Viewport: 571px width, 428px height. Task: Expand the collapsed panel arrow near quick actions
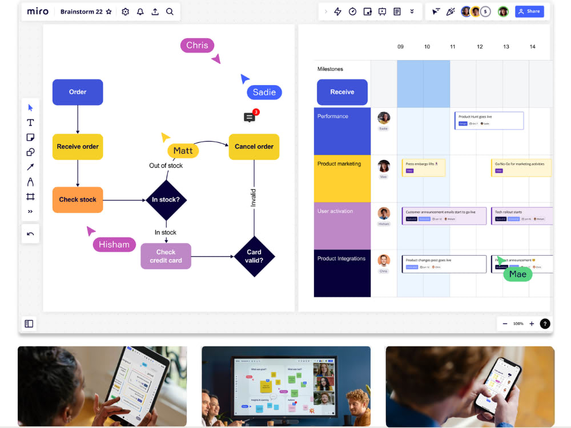pos(325,11)
